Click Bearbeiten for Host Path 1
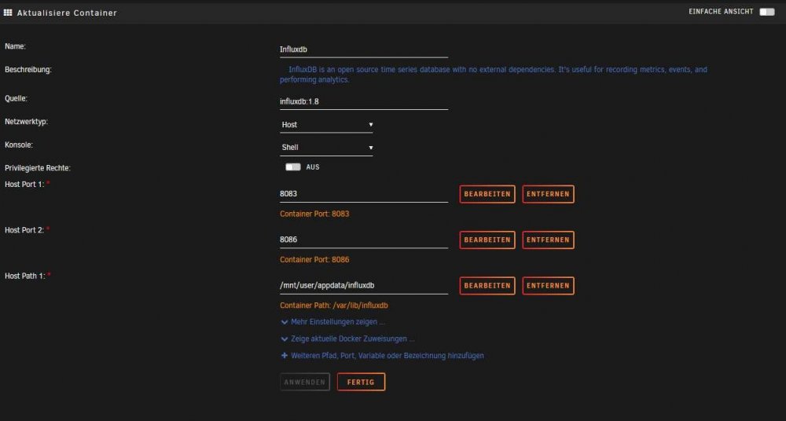This screenshot has width=786, height=421. pos(487,286)
